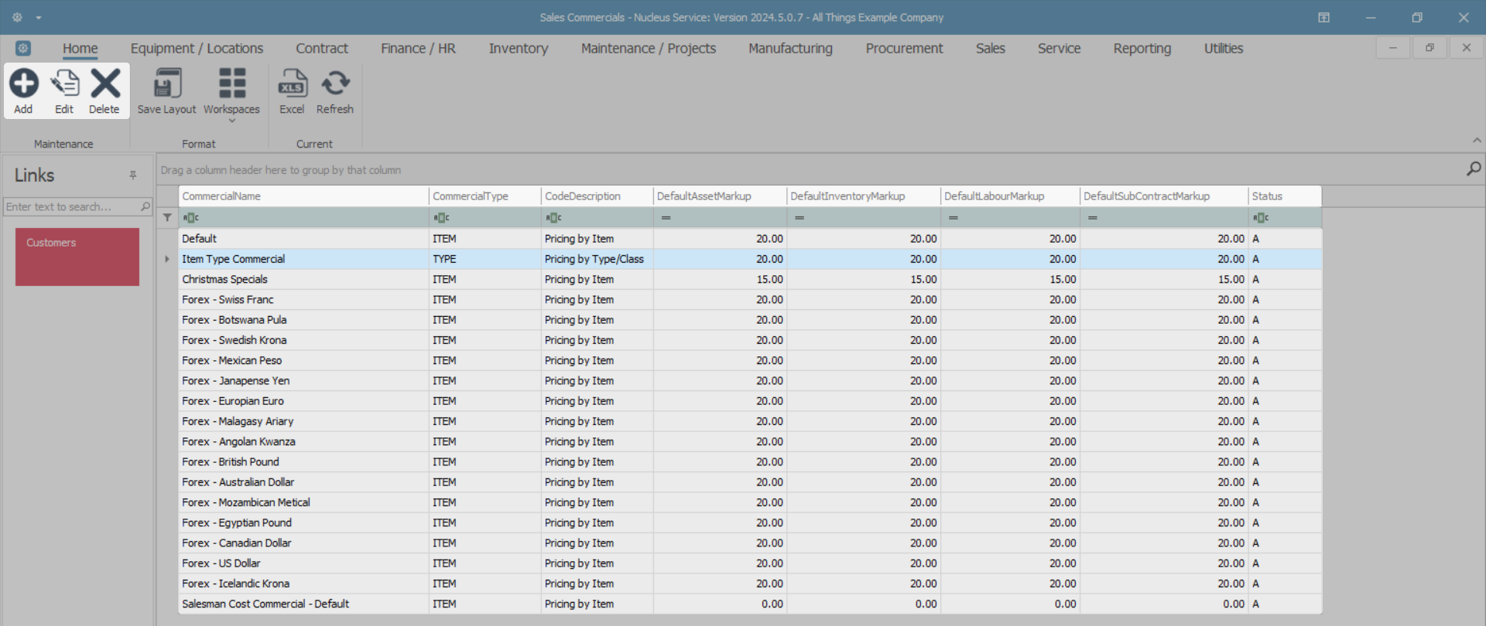Screen dimensions: 1486x626
Task: Pin the Links panel
Action: click(x=133, y=175)
